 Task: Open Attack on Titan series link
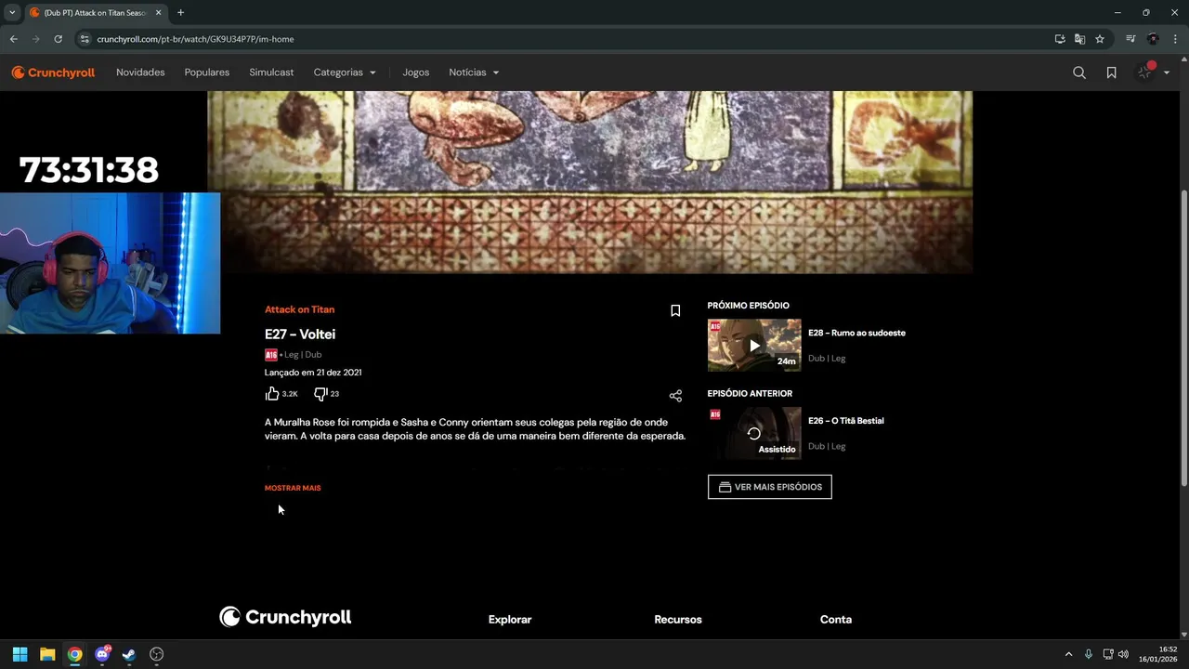pyautogui.click(x=299, y=309)
